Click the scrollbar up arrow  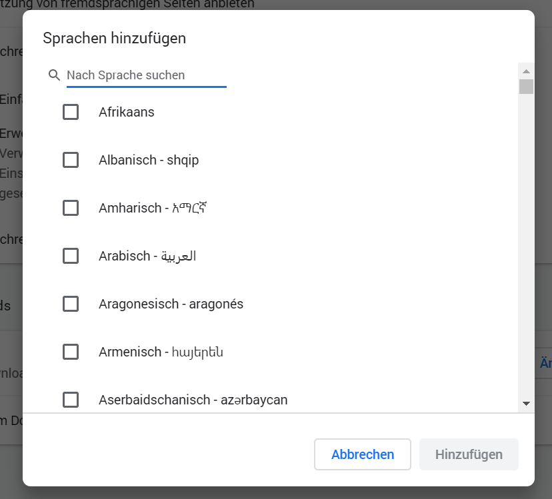(x=526, y=71)
